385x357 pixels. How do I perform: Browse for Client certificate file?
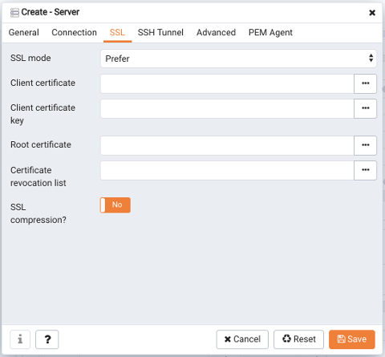point(365,83)
